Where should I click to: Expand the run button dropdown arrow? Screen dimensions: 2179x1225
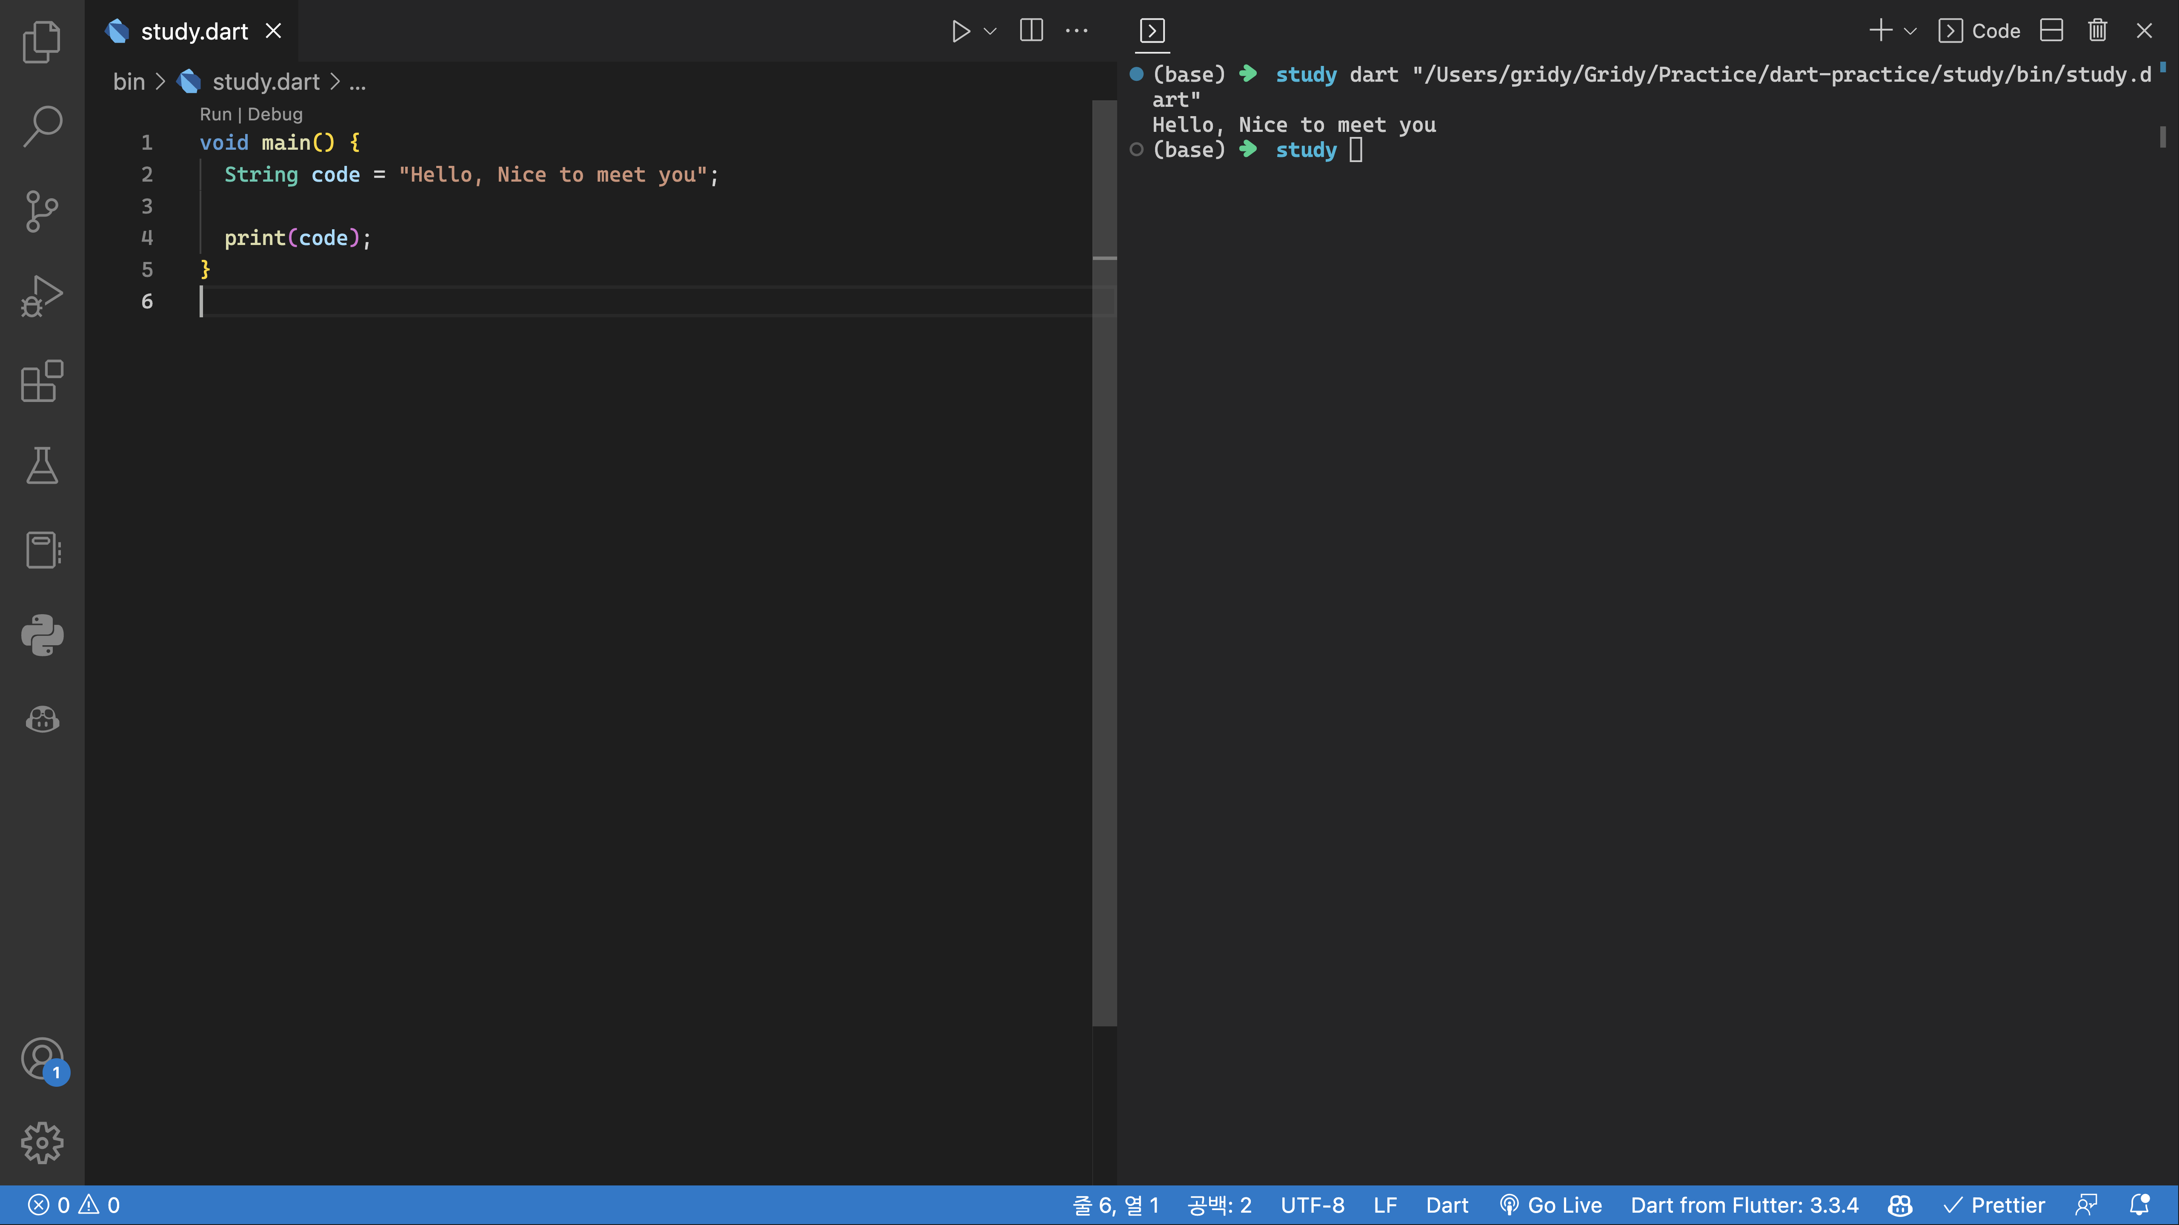tap(989, 31)
